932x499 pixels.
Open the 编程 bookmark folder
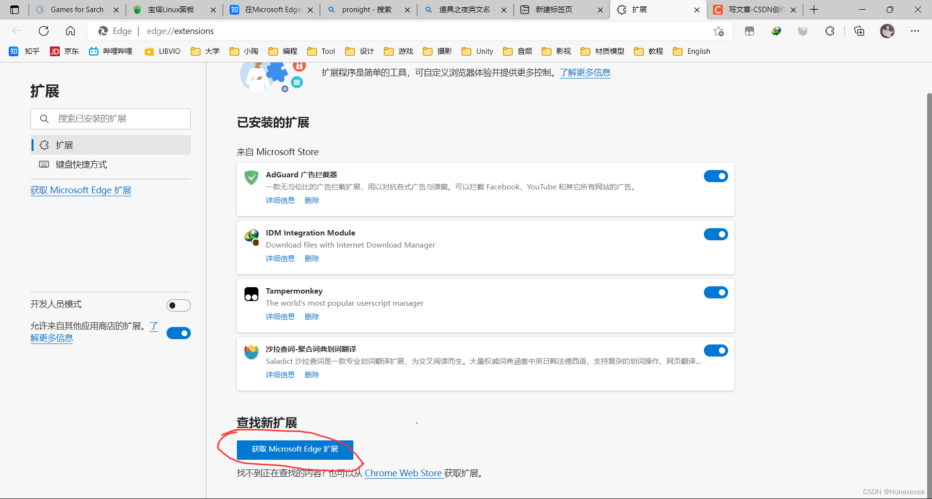[283, 51]
